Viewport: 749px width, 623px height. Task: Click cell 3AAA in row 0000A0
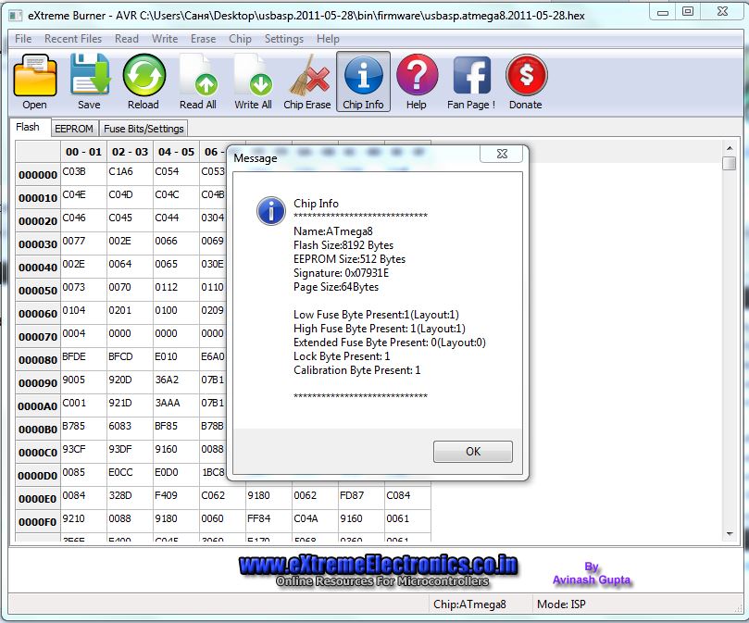176,406
